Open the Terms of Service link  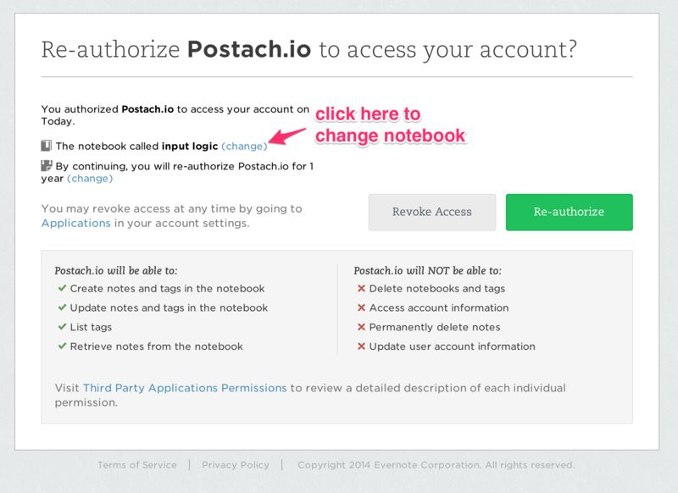pyautogui.click(x=137, y=465)
